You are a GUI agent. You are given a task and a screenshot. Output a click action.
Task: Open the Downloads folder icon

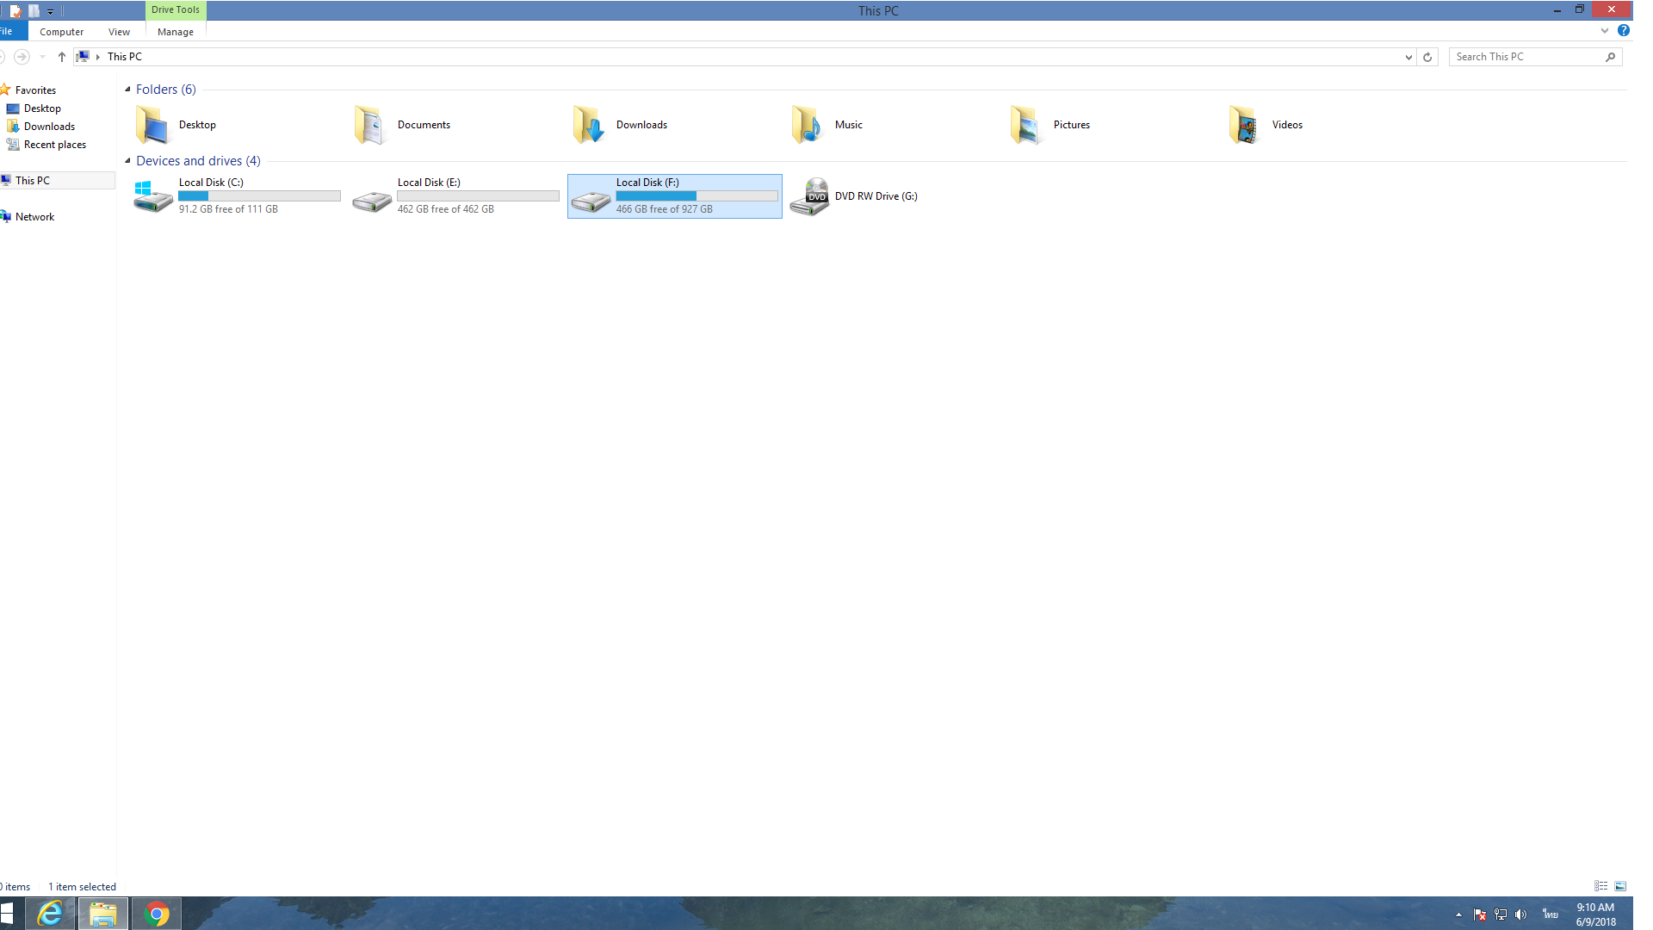[589, 125]
